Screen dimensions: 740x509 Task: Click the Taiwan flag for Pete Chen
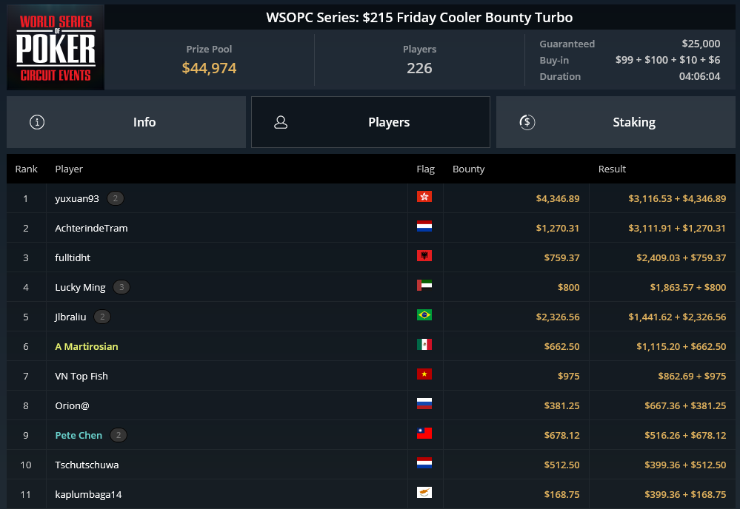click(x=424, y=433)
